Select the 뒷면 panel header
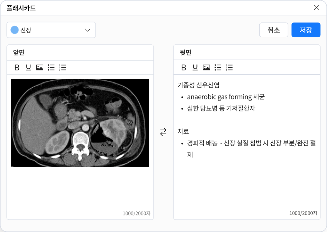 [x=184, y=52]
